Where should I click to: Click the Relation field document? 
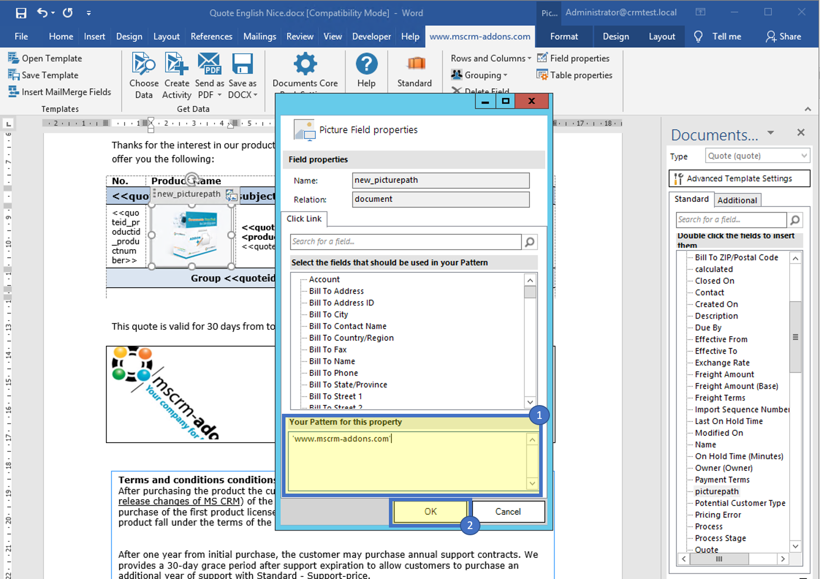pyautogui.click(x=440, y=199)
